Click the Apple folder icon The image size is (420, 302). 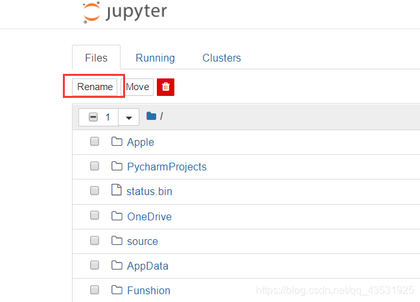117,141
